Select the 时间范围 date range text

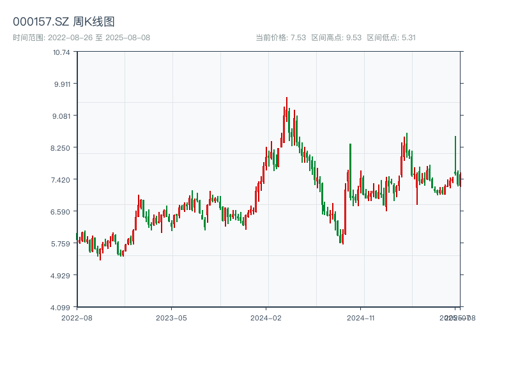click(x=82, y=38)
